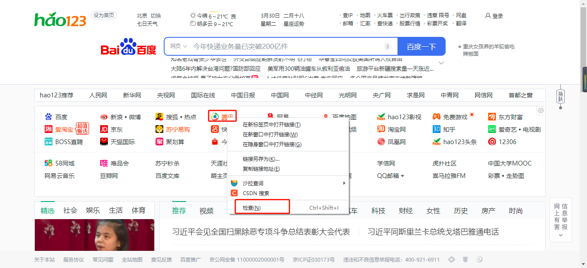This screenshot has width=587, height=268.
Task: Click the 淘宝网 icon
Action: (x=381, y=129)
